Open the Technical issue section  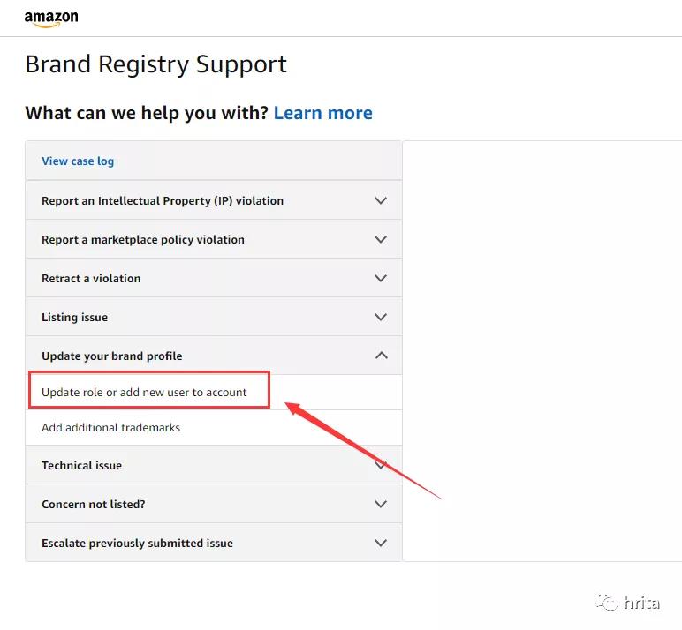[81, 466]
